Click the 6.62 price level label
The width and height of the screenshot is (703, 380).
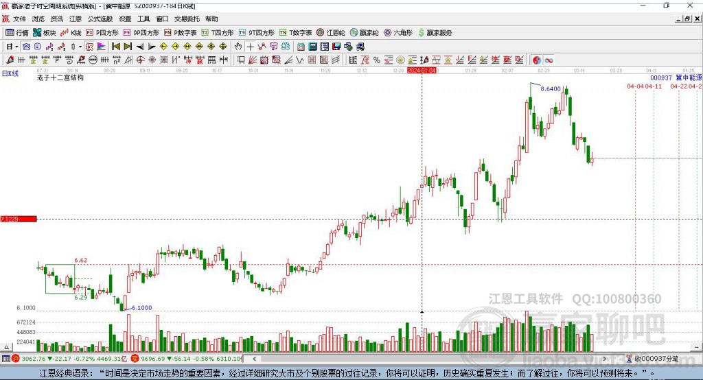(81, 260)
